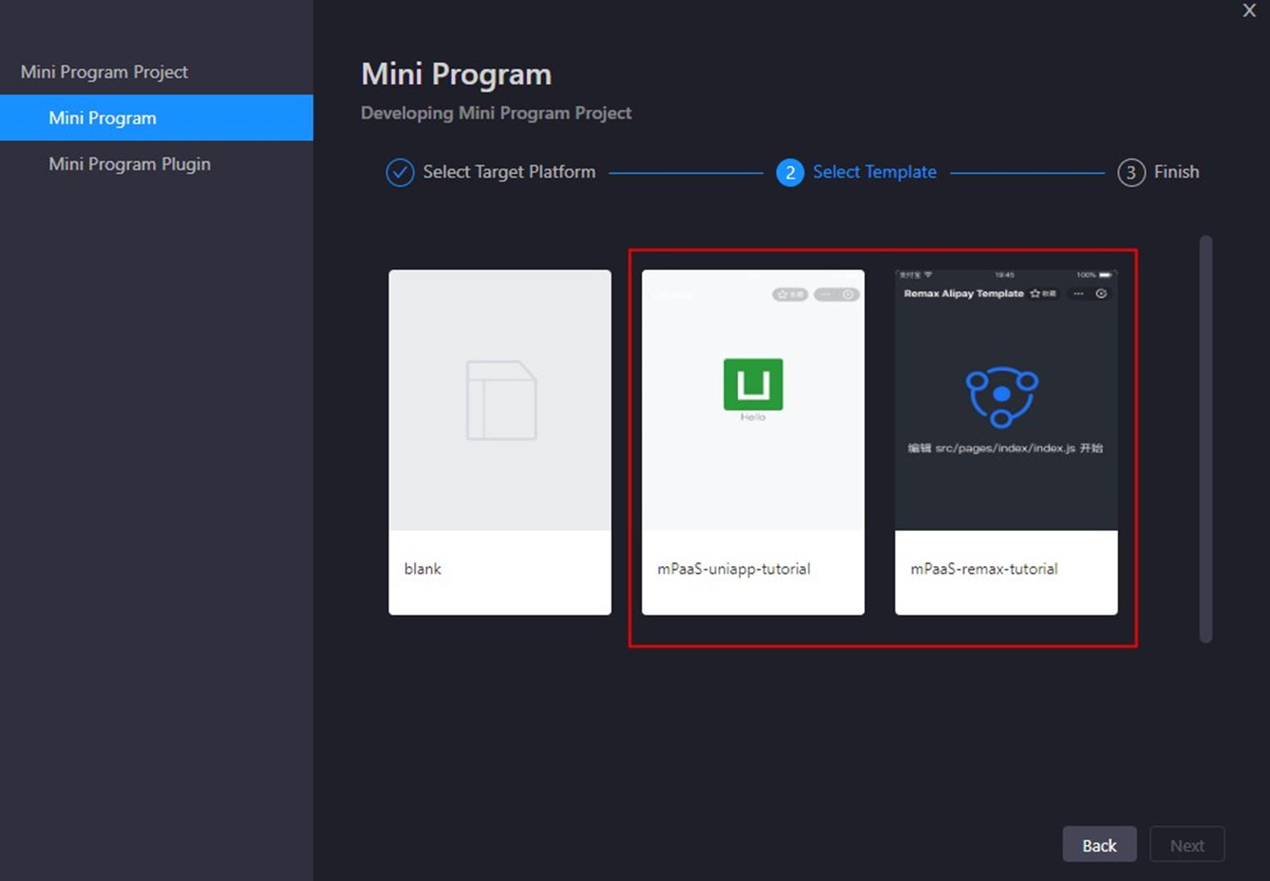Close the Mini Program dialog
This screenshot has width=1270, height=881.
(x=1249, y=11)
